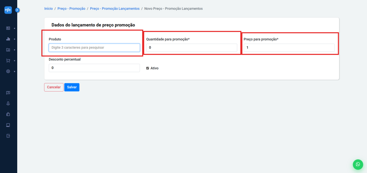Open the bar chart reports sidebar icon
The image size is (367, 173).
pos(8,39)
